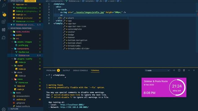This screenshot has width=198, height=111.
Task: Maximize panel with up chevron
Action: (189, 71)
